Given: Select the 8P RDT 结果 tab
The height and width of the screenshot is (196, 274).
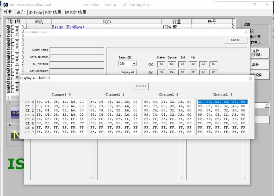Looking at the screenshot, I should tap(76, 12).
